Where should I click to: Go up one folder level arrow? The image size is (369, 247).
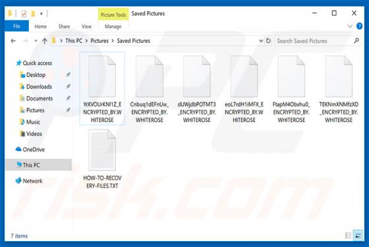coord(45,41)
